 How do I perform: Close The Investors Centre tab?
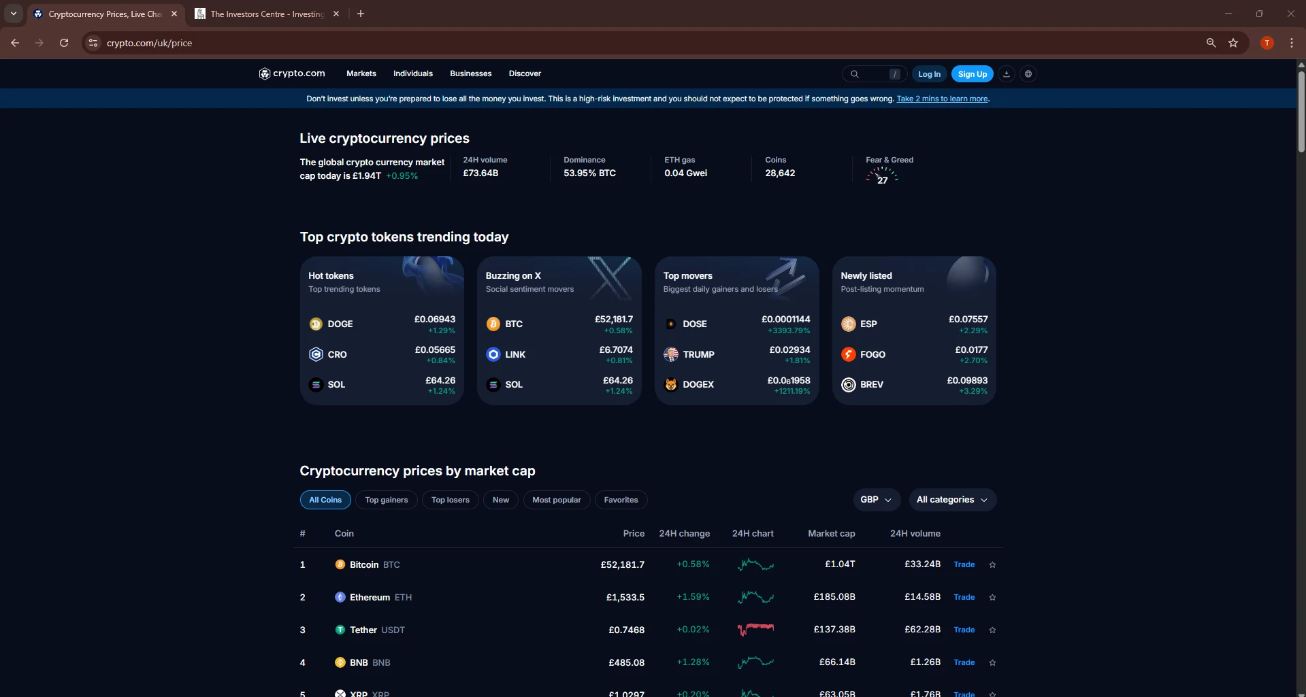coord(336,14)
